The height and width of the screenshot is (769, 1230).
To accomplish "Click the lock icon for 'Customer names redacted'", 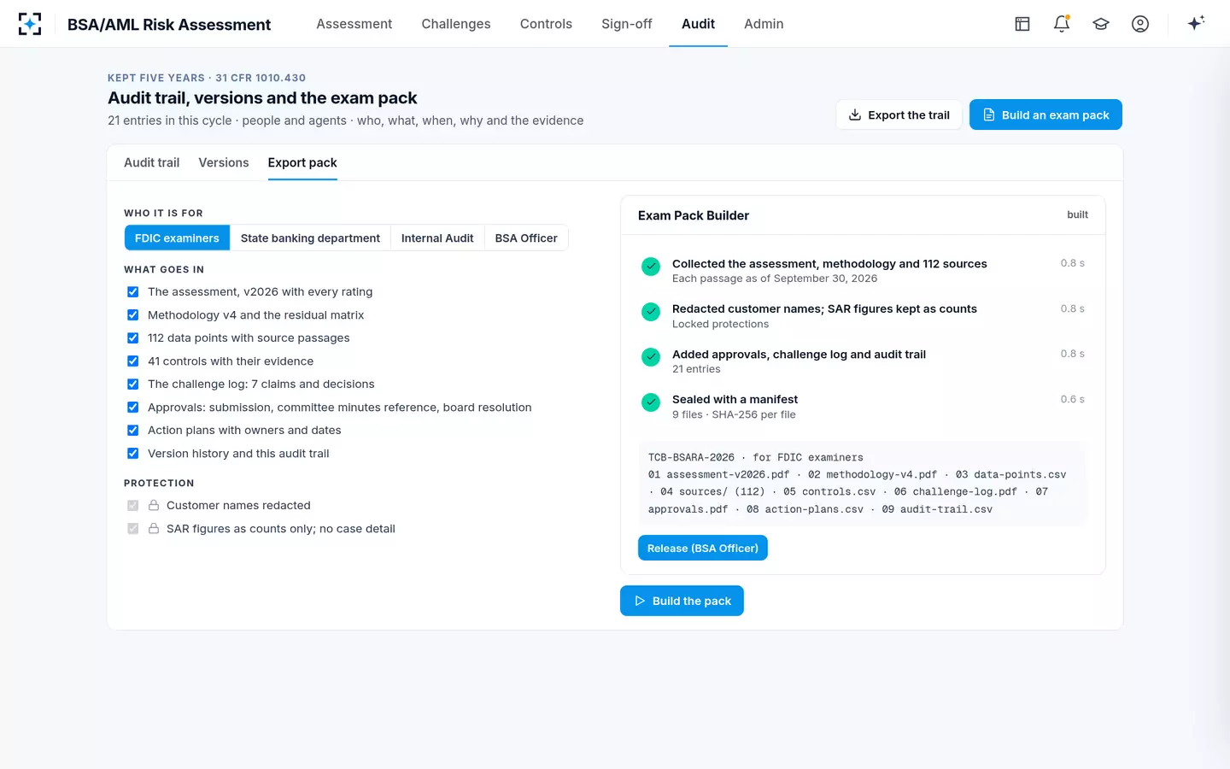I will point(154,506).
